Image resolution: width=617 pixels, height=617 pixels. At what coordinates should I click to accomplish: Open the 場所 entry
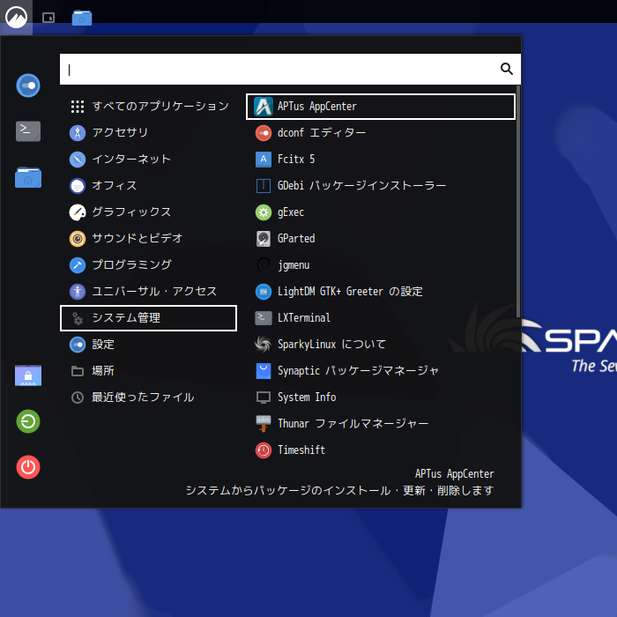click(148, 371)
